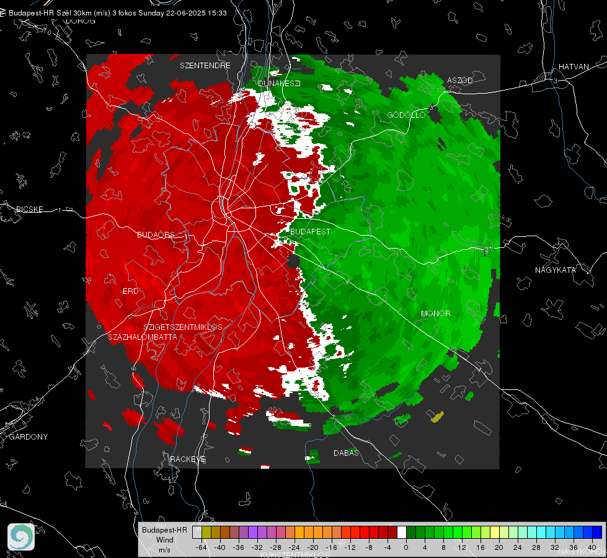Screen dimensions: 607x558
Task: Click the ASZOD town label
Action: 460,80
